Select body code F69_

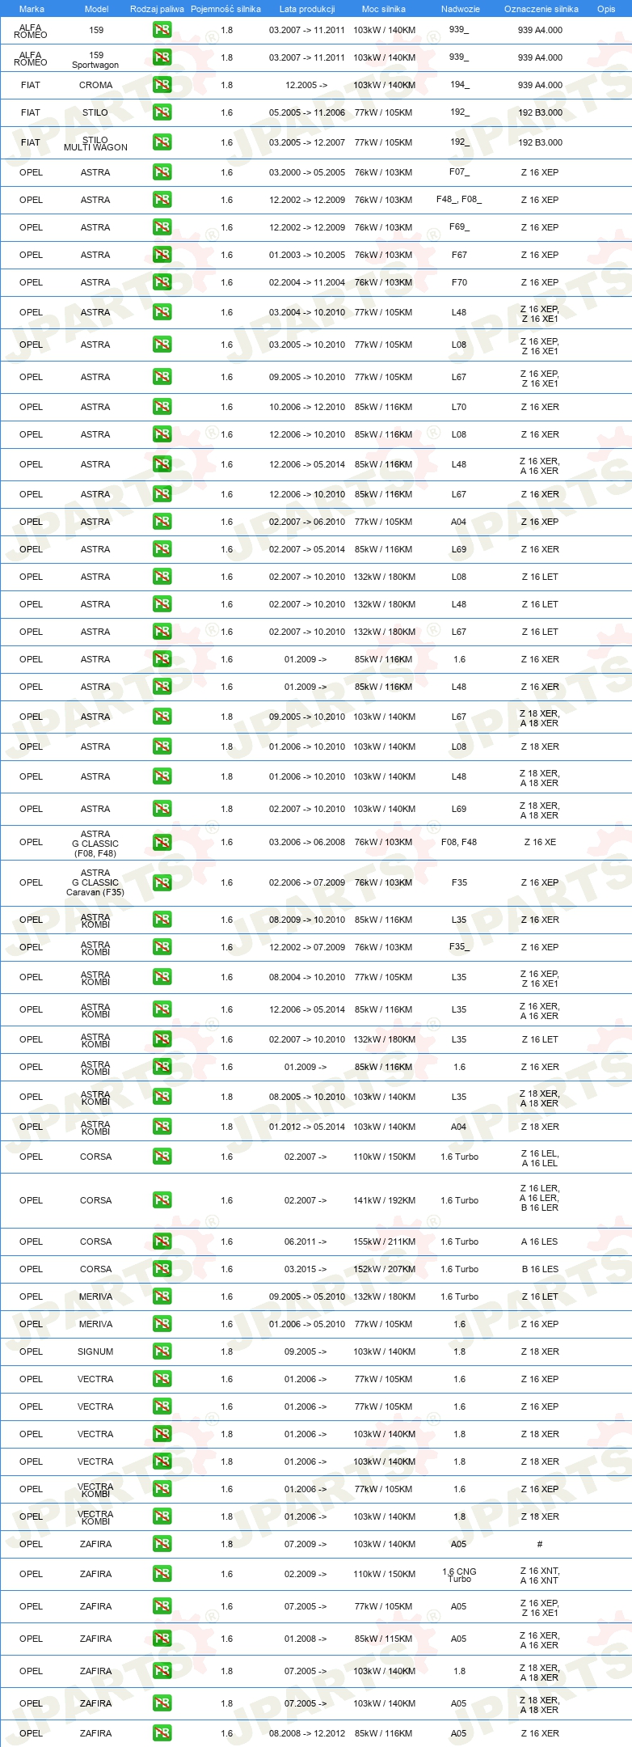[459, 226]
